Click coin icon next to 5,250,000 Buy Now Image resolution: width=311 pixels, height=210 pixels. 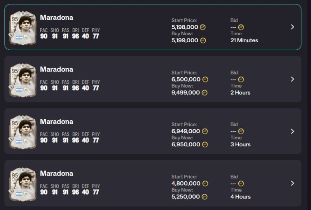pos(204,196)
